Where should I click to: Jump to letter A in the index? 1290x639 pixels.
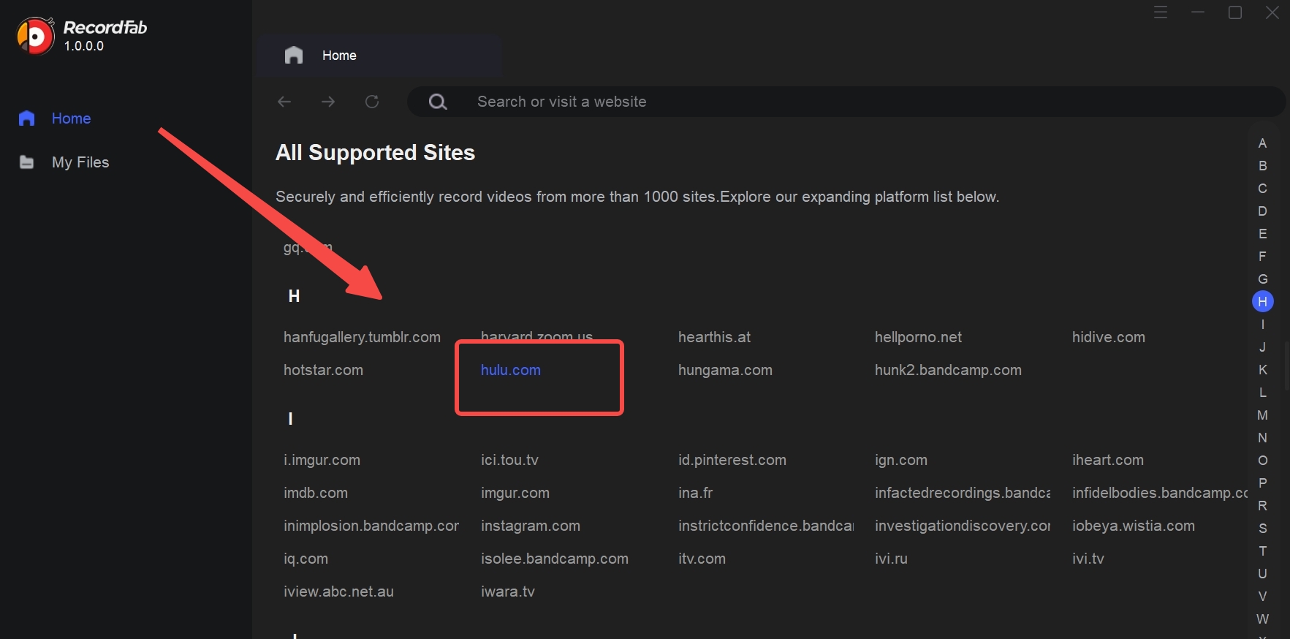(1262, 143)
